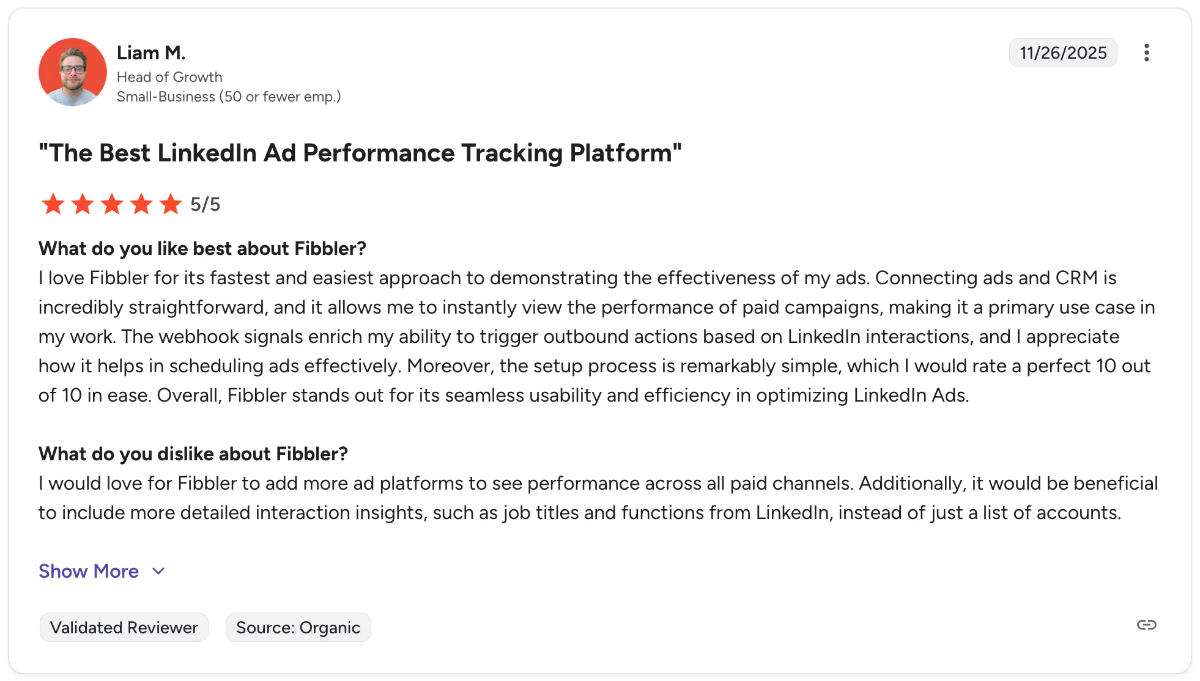
Task: Click the second rating star
Action: 83,204
